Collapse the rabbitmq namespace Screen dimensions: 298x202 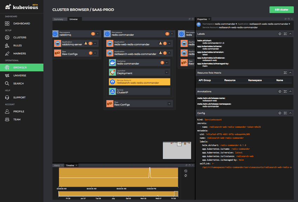pos(98,34)
